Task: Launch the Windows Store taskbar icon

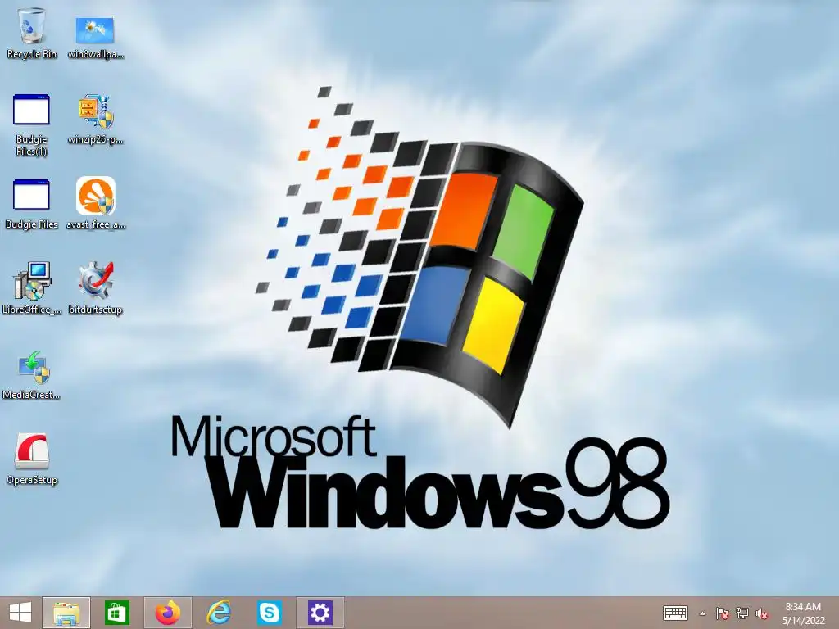Action: (116, 613)
